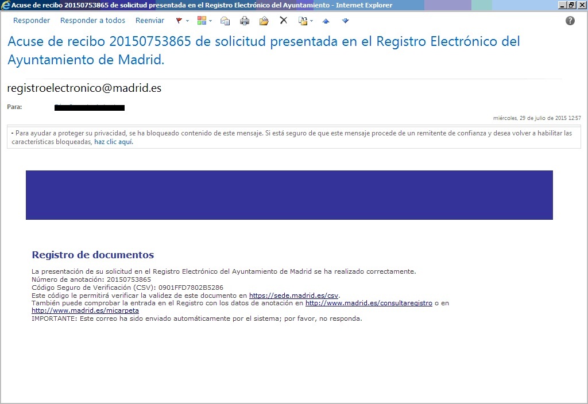The image size is (588, 404).
Task: Click the envelope message details icon
Action: (225, 21)
